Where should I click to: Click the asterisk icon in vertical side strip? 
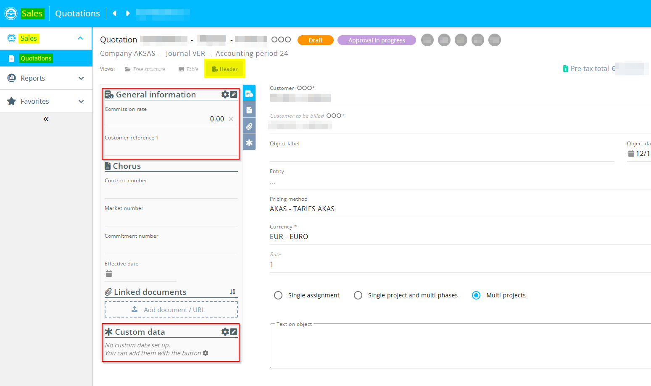pos(249,142)
